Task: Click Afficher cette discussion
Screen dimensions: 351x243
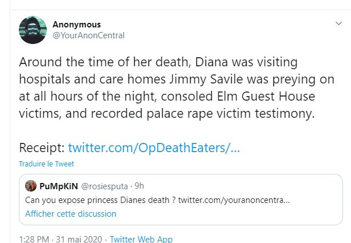Action: coord(70,214)
